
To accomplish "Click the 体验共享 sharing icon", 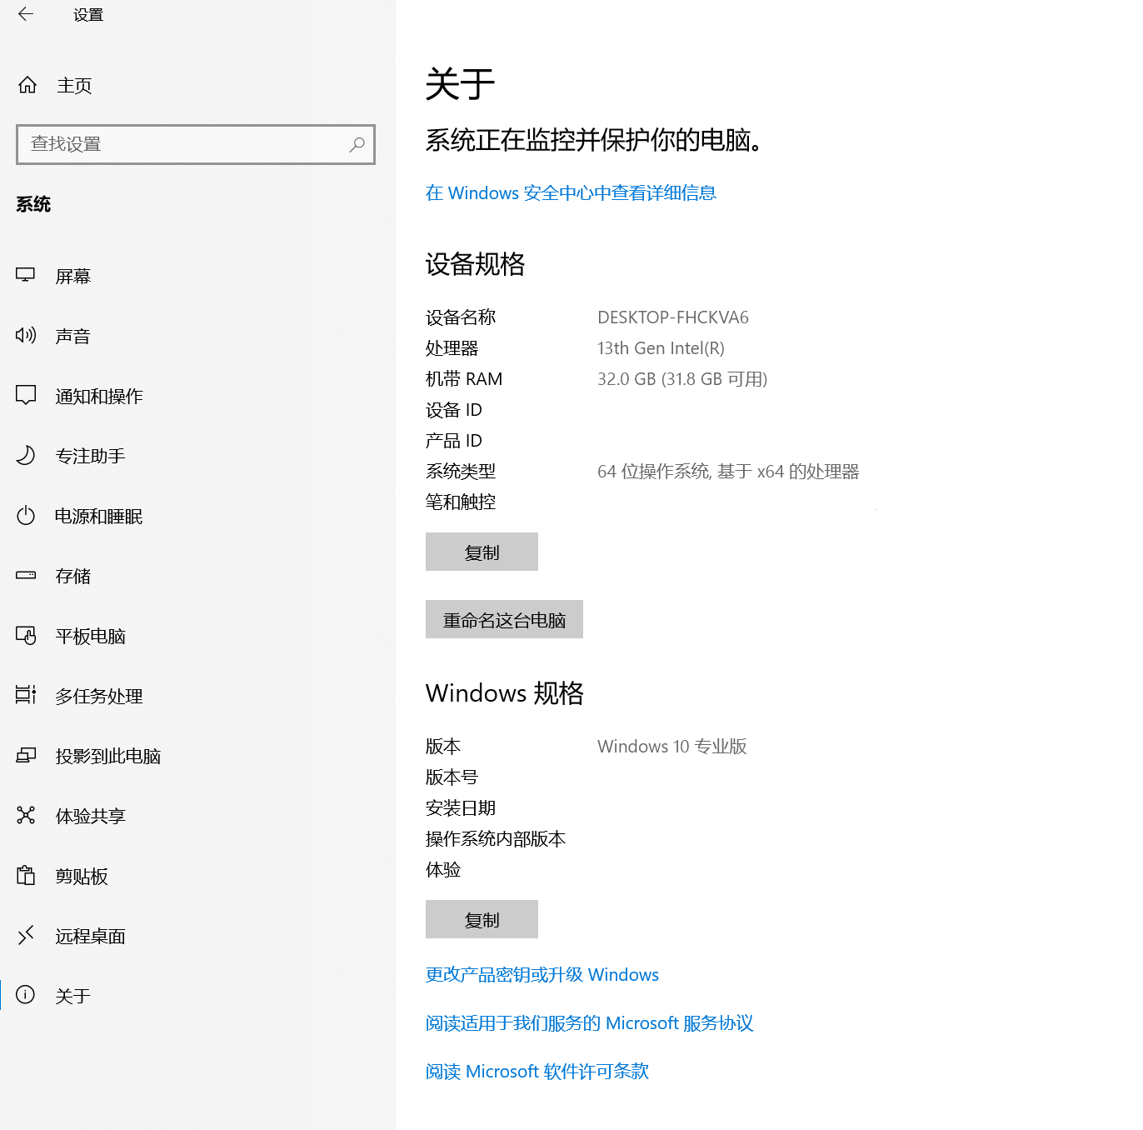I will 26,815.
